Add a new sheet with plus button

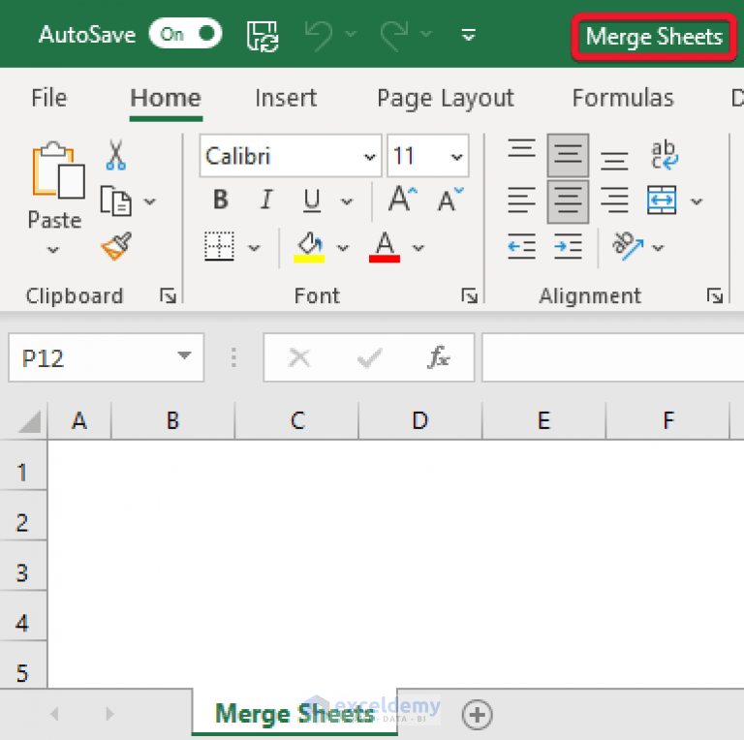tap(478, 715)
